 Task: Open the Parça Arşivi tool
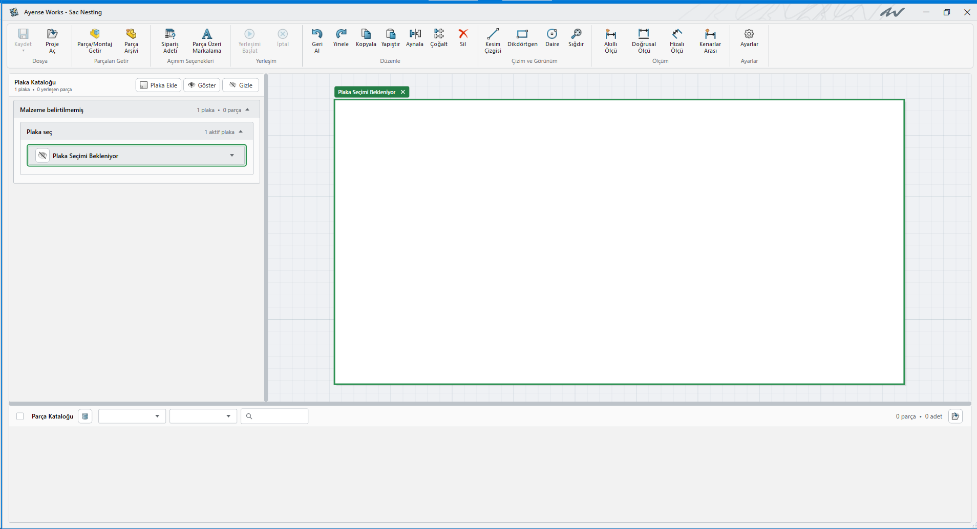click(131, 40)
